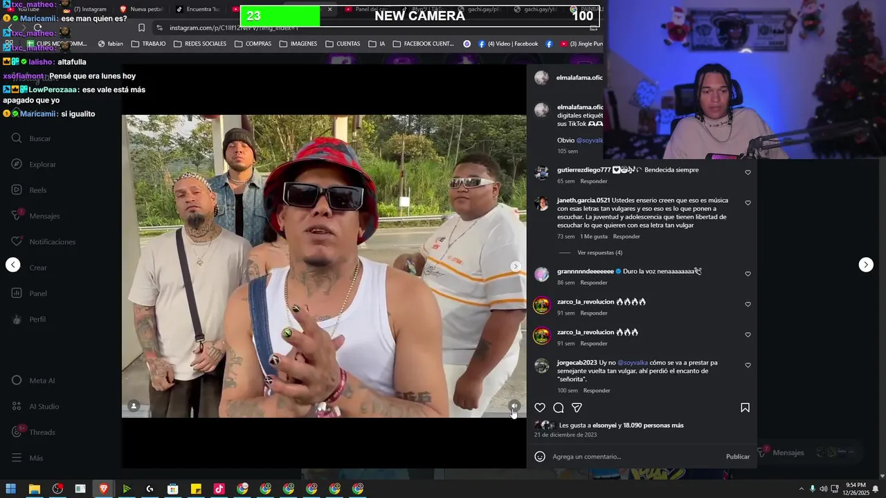Toggle the video sound speaker icon
886x498 pixels.
(x=514, y=406)
